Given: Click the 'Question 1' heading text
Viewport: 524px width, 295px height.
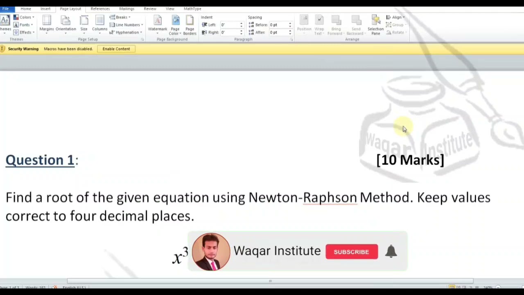Looking at the screenshot, I should pos(40,160).
